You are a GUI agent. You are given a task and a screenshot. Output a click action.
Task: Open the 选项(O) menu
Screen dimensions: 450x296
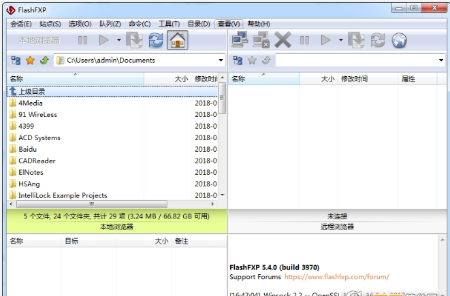pos(80,24)
